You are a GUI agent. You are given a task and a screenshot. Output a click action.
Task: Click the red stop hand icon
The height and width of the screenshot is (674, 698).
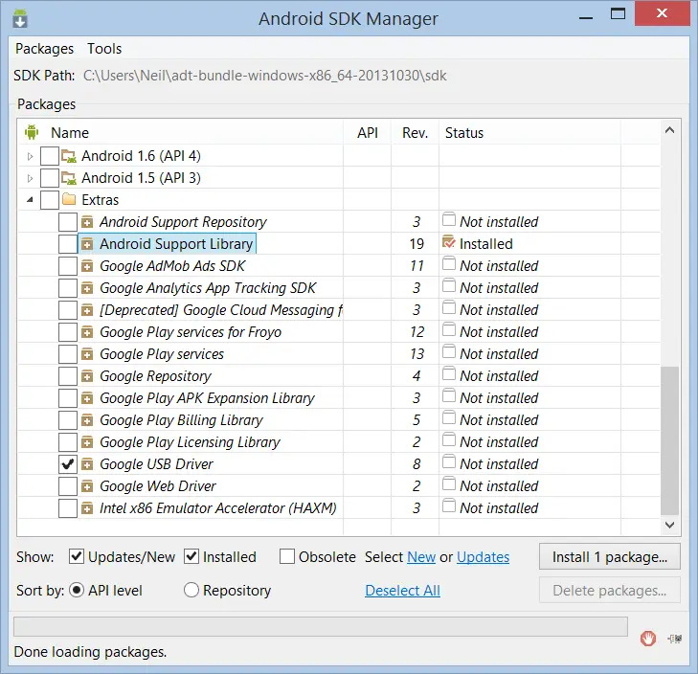click(x=648, y=639)
